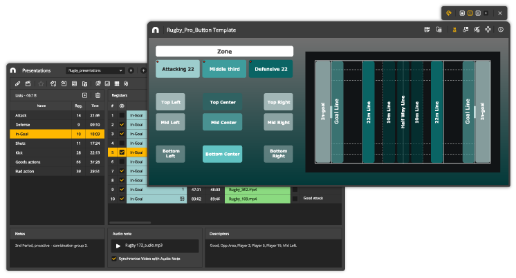Click the Half Way Line pitch zone
Screen dimensions: 516x278
pyautogui.click(x=405, y=112)
